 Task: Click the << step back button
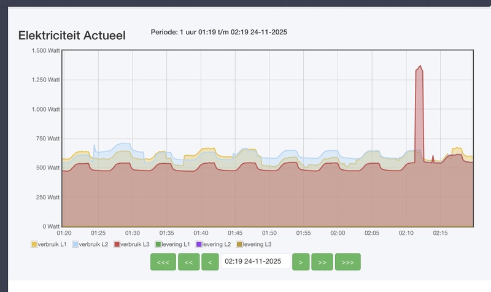point(188,262)
